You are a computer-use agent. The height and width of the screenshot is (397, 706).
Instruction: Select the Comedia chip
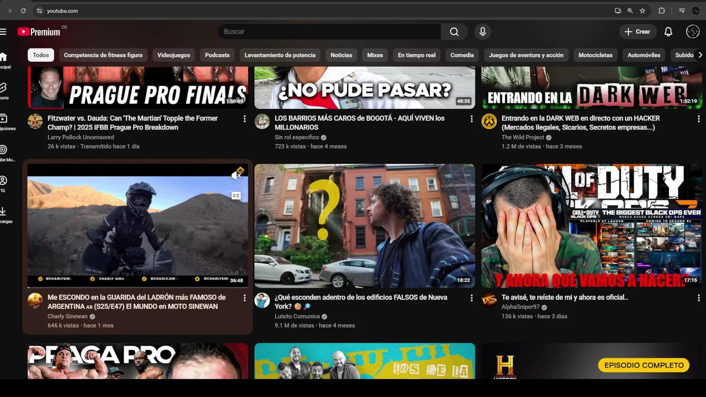pyautogui.click(x=462, y=55)
